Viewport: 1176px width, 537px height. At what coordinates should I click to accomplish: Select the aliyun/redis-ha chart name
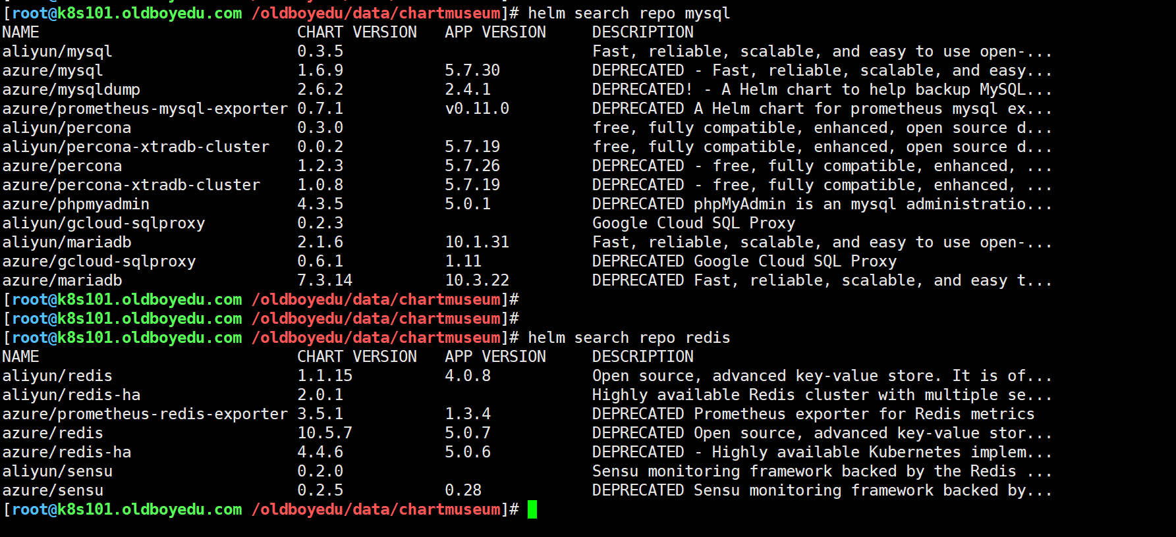[71, 395]
